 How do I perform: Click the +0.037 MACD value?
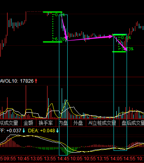(14, 131)
